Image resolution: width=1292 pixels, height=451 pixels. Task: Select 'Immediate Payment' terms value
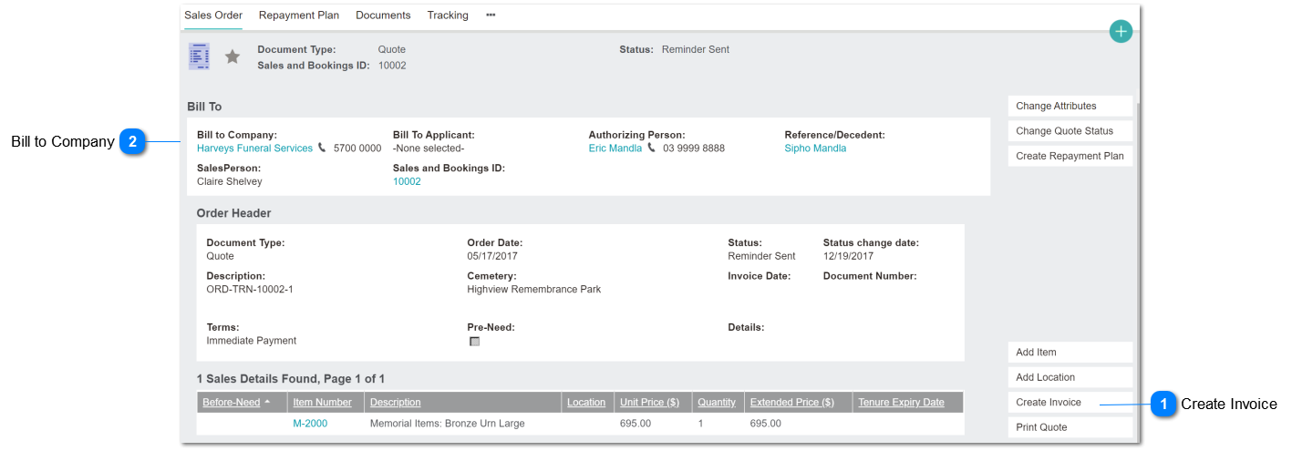click(252, 341)
